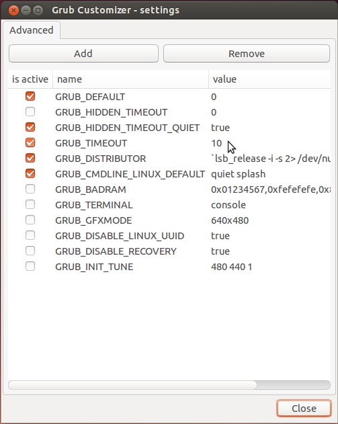Select the GRUB_TERMINAL name cell
This screenshot has width=338, height=424.
pyautogui.click(x=94, y=205)
